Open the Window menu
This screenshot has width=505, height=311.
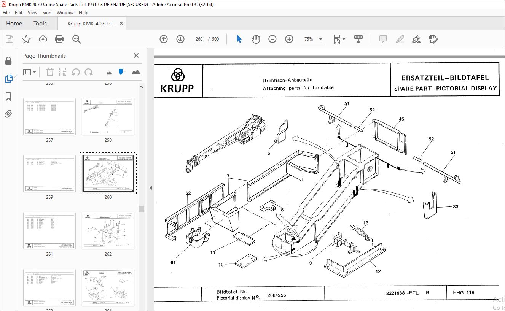pos(65,13)
